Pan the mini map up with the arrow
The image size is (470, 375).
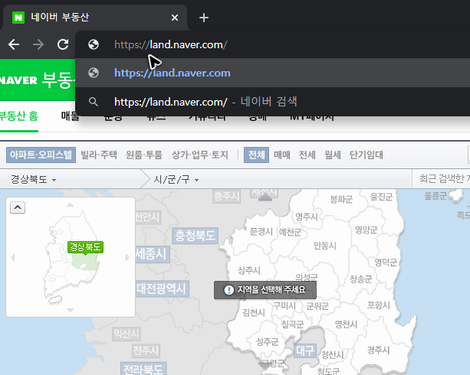click(70, 205)
